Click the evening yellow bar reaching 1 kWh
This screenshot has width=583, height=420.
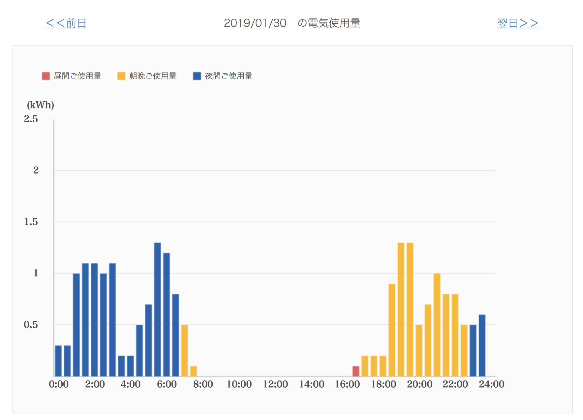tap(437, 325)
